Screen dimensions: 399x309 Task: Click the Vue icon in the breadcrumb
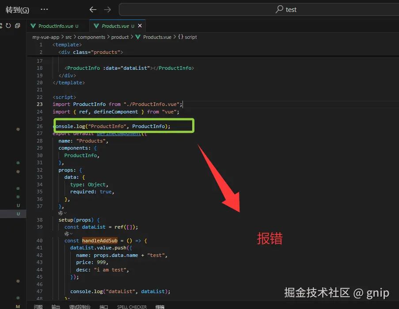click(x=138, y=37)
